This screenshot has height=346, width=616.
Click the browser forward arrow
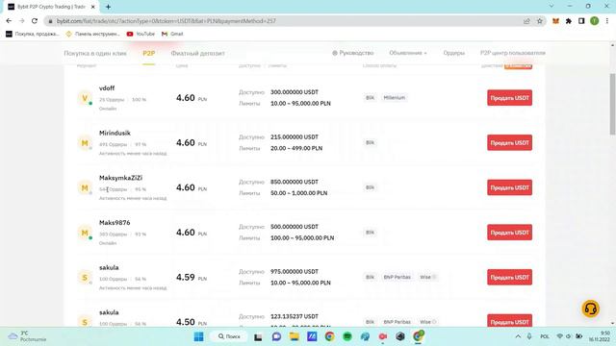[21, 21]
